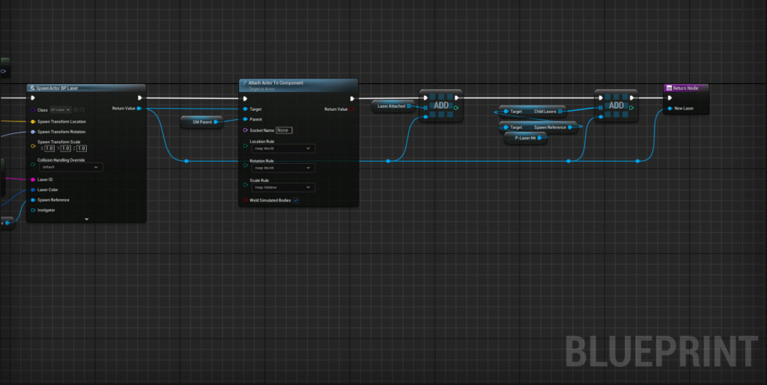
Task: Click the browse magnifier icon beside Class
Action: [x=82, y=110]
